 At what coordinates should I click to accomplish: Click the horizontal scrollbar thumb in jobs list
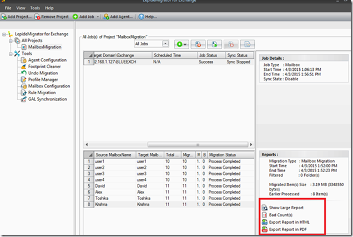(x=198, y=145)
